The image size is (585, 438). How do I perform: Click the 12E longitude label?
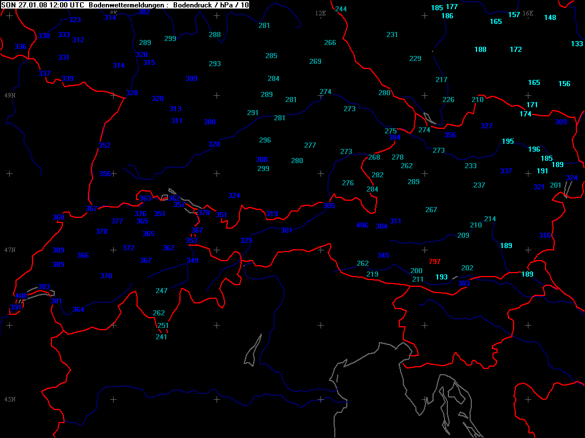pyautogui.click(x=320, y=13)
